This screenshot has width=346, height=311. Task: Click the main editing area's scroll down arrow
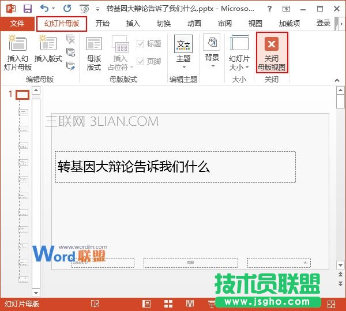point(340,265)
